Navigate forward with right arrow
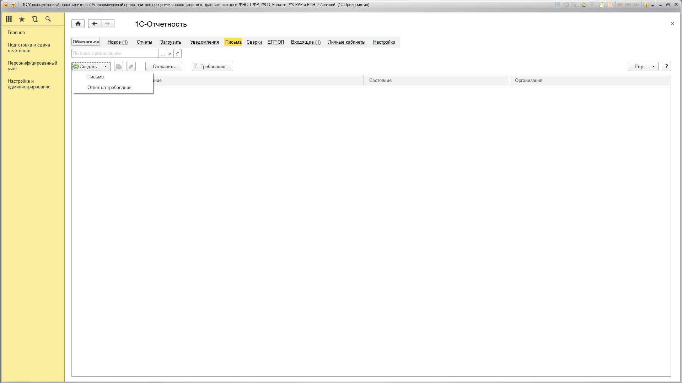 tap(107, 24)
